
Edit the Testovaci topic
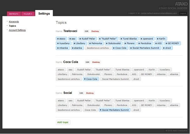(x=86, y=31)
